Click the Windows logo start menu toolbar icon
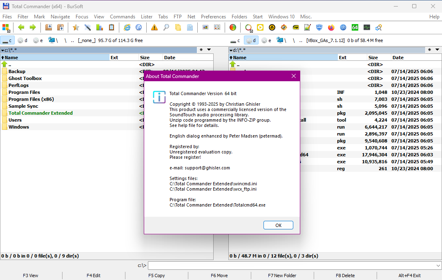This screenshot has width=442, height=280. point(6,27)
